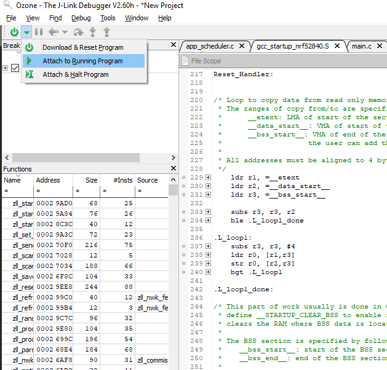Screen dimensions: 387x370
Task: Sort Functions by Name column
Action: tap(17, 180)
